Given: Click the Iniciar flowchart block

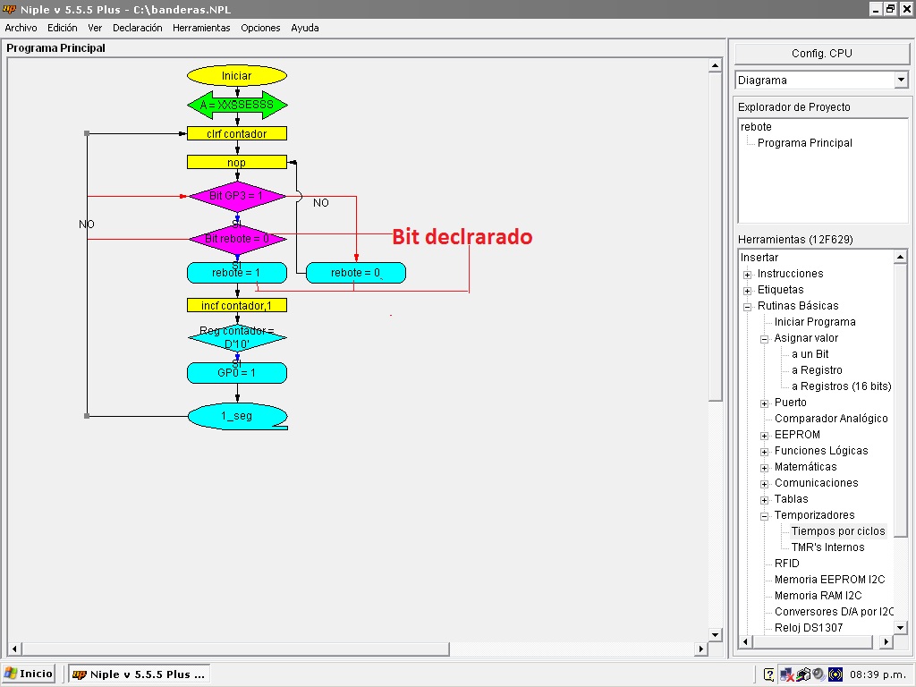Looking at the screenshot, I should click(x=236, y=76).
